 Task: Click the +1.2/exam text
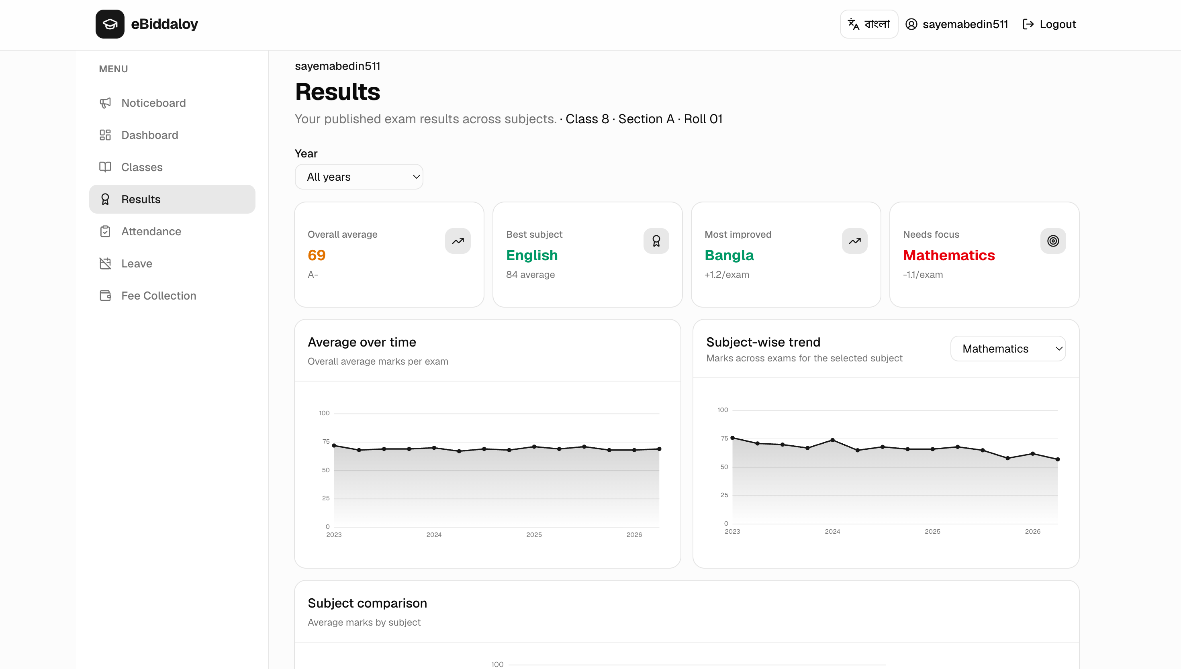727,275
